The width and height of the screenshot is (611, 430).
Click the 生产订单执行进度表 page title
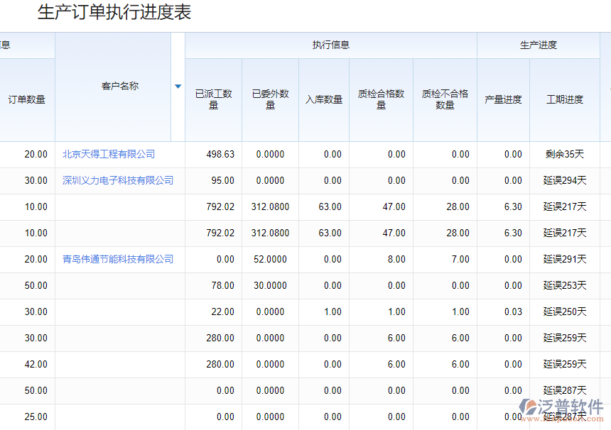(x=114, y=13)
